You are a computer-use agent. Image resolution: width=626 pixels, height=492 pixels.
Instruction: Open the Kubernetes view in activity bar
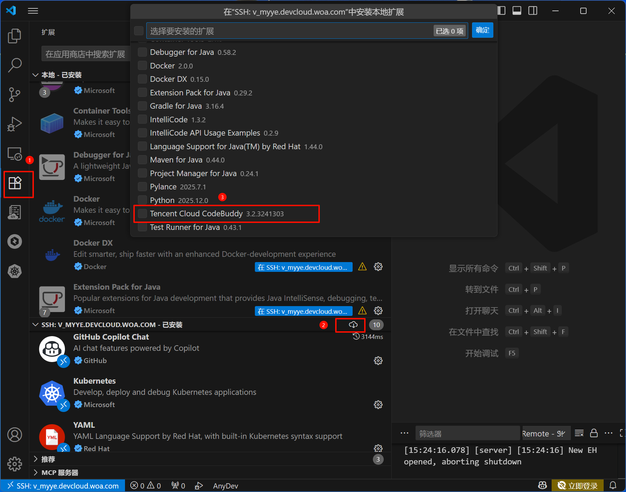pyautogui.click(x=14, y=271)
